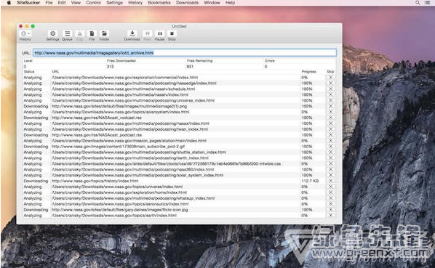Open the SiteSucker application menu
Screen dimensions: 435x268
[28, 2]
